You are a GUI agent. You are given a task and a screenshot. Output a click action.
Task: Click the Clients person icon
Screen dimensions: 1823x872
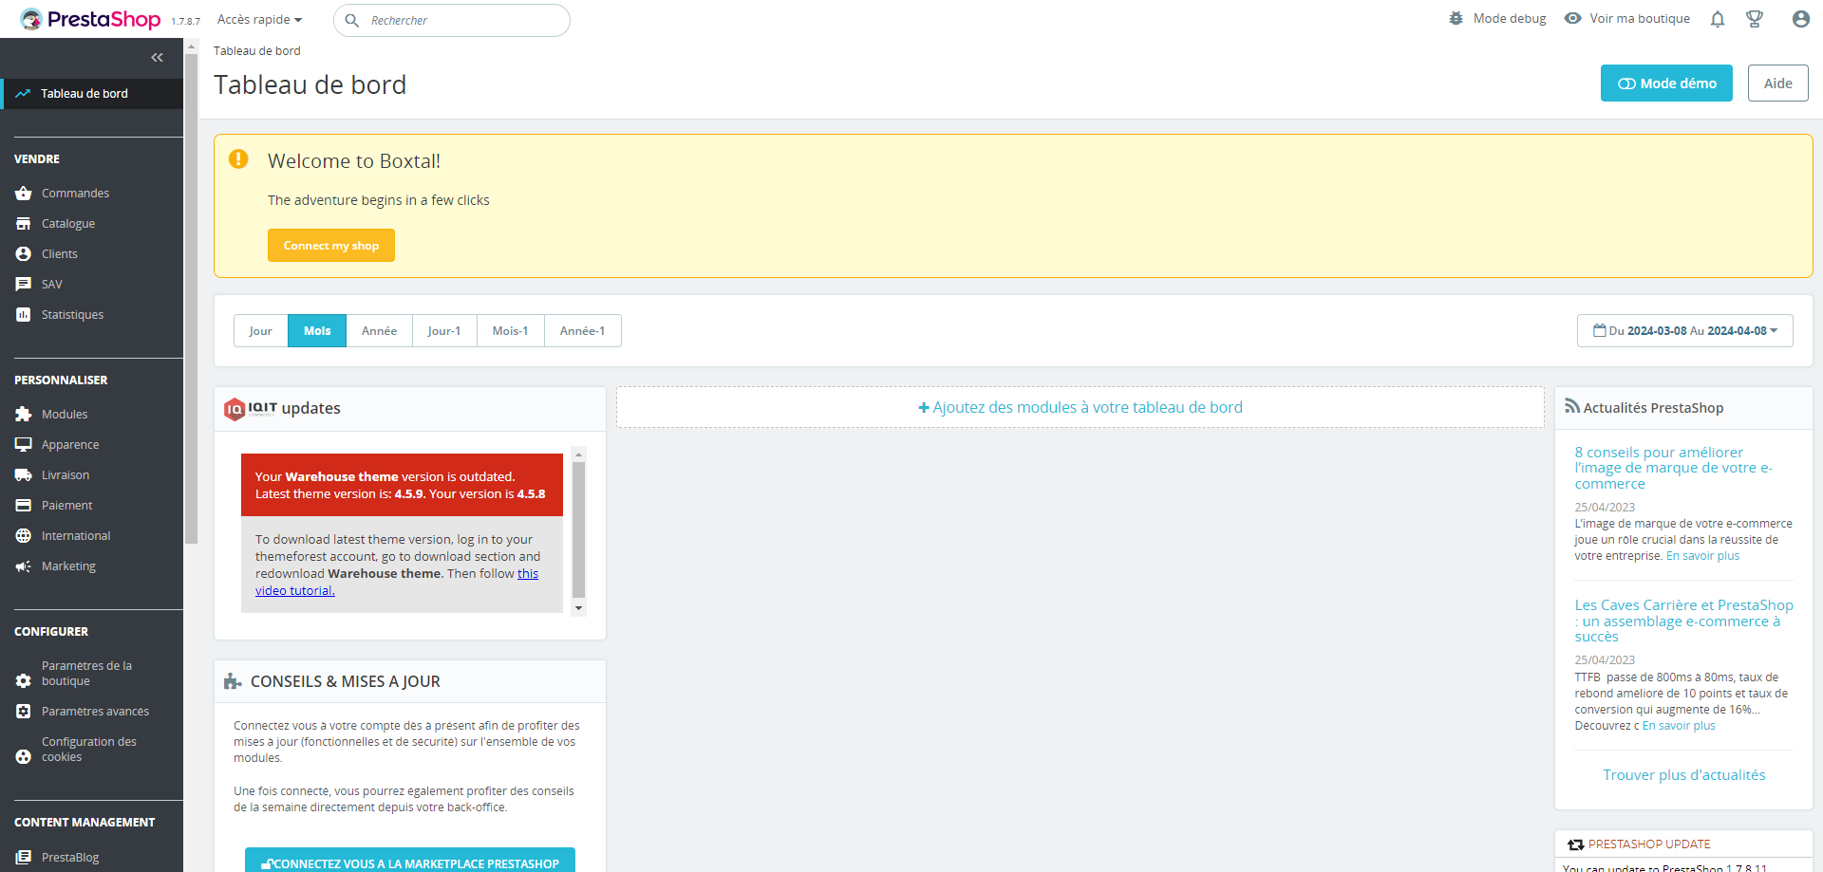click(24, 254)
